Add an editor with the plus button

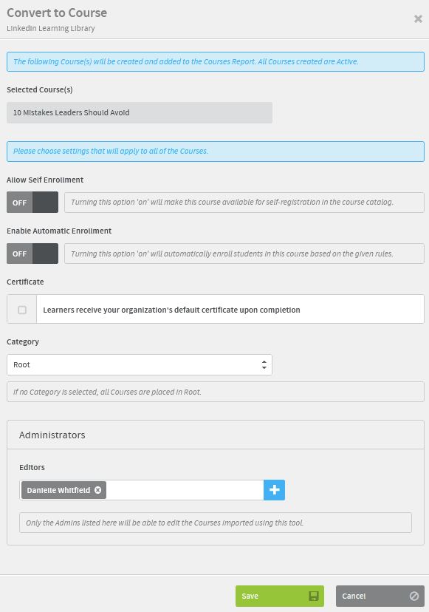(274, 490)
